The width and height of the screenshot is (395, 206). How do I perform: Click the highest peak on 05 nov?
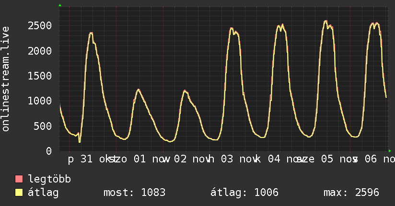(325, 21)
